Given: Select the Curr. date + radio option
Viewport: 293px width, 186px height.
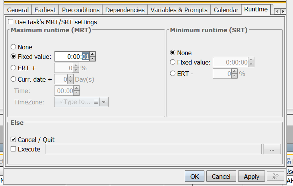Looking at the screenshot, I should [13, 79].
